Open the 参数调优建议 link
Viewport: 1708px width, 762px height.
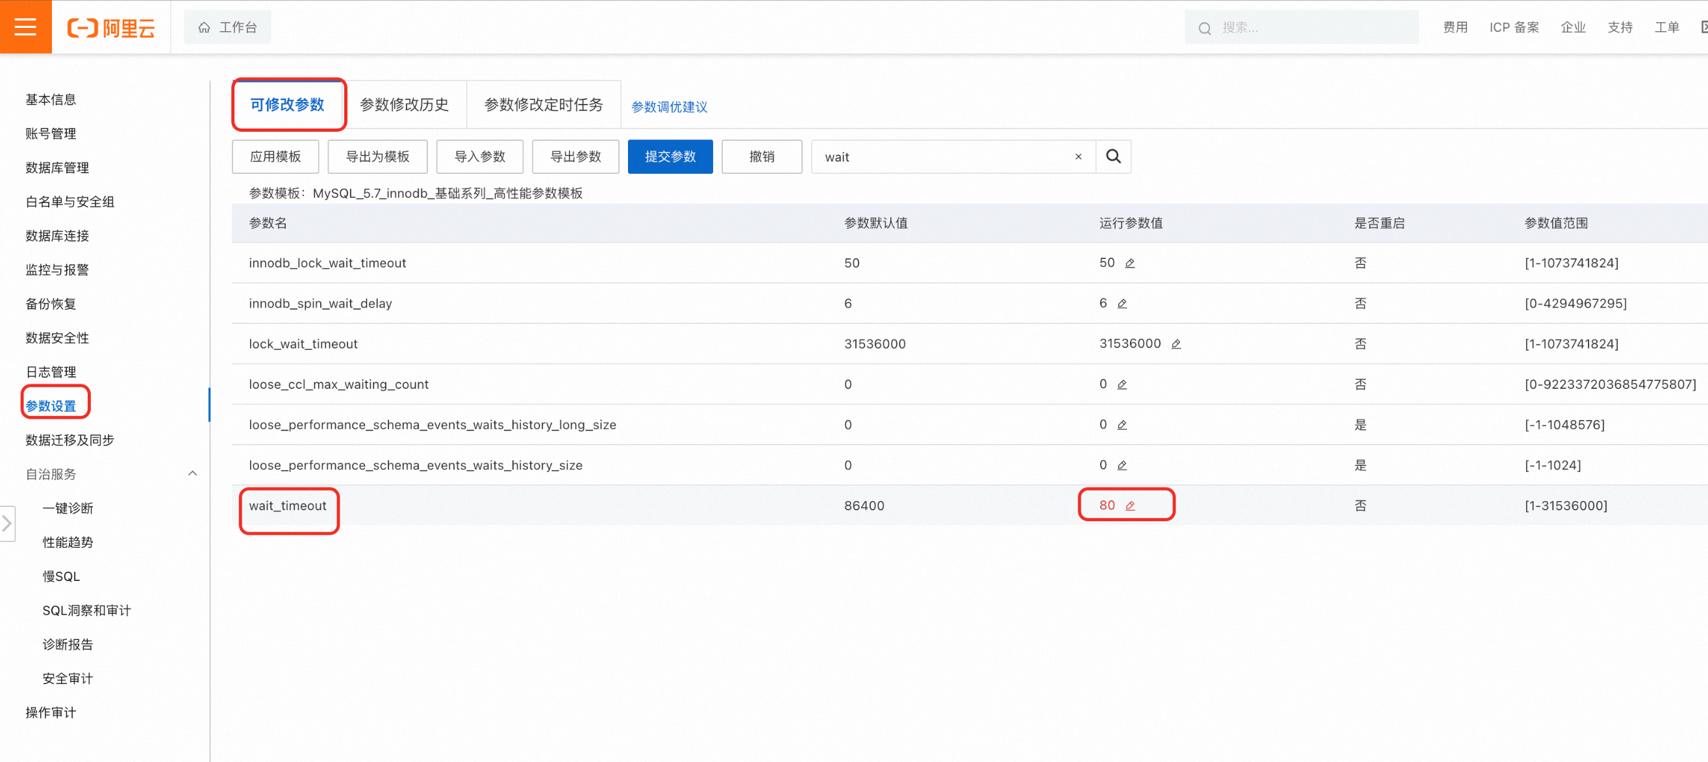pyautogui.click(x=669, y=106)
